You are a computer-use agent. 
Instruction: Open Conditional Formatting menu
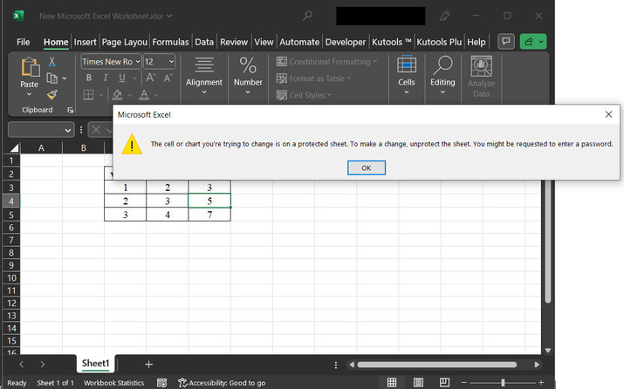326,62
